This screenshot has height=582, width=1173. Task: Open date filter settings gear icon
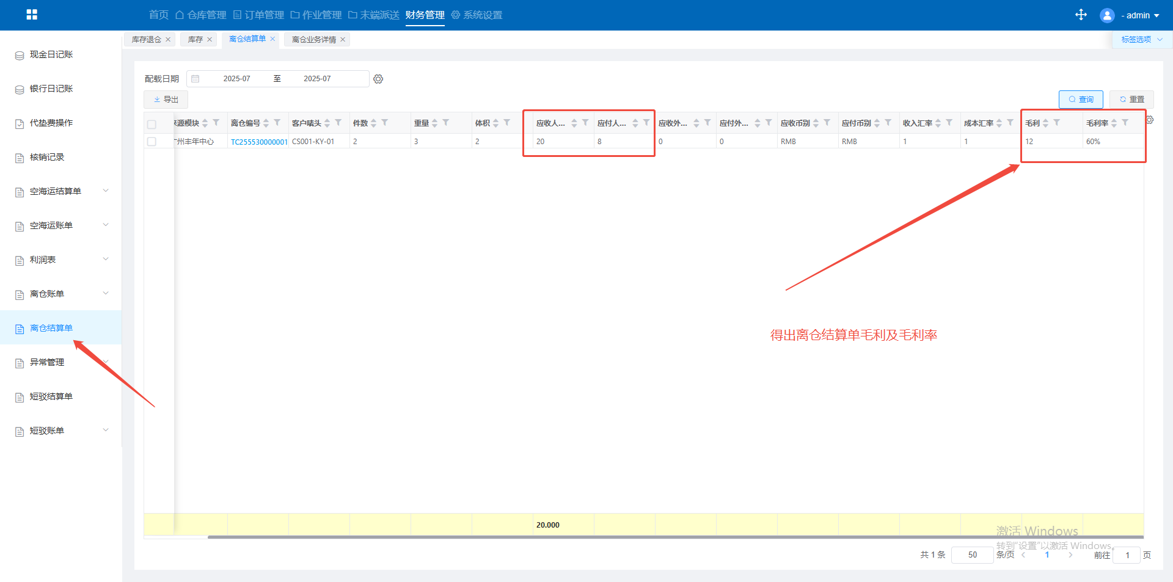[378, 79]
